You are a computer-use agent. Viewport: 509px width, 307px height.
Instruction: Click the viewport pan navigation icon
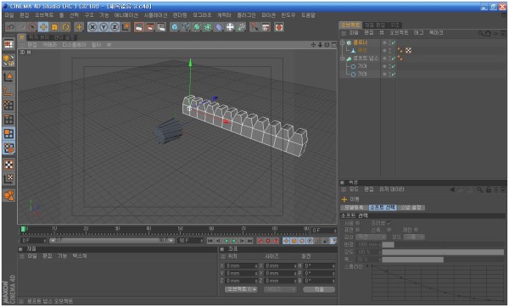[313, 45]
